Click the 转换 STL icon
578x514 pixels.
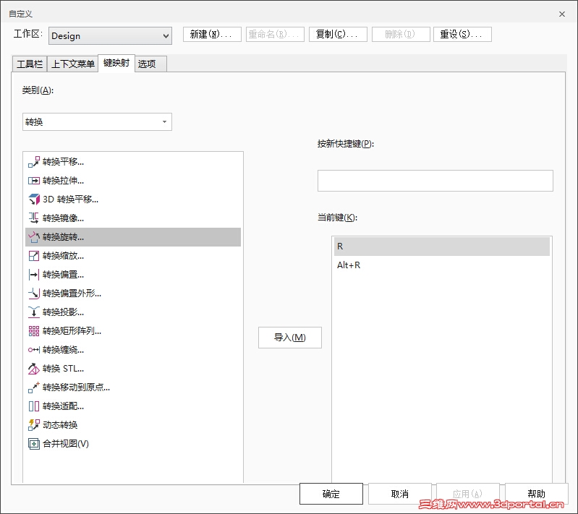coord(33,369)
